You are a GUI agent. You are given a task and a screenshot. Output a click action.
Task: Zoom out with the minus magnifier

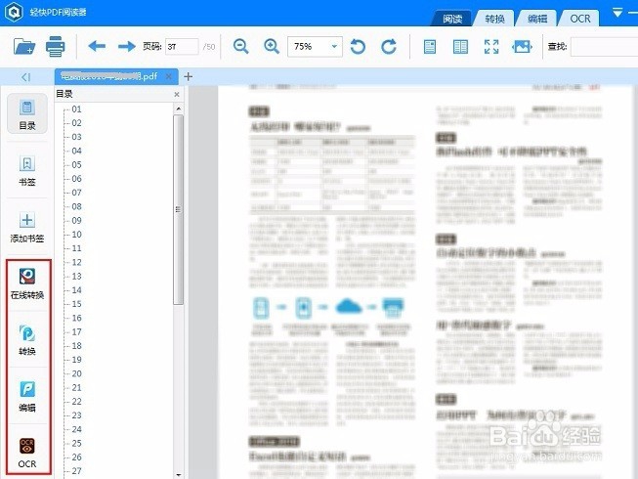coord(241,46)
